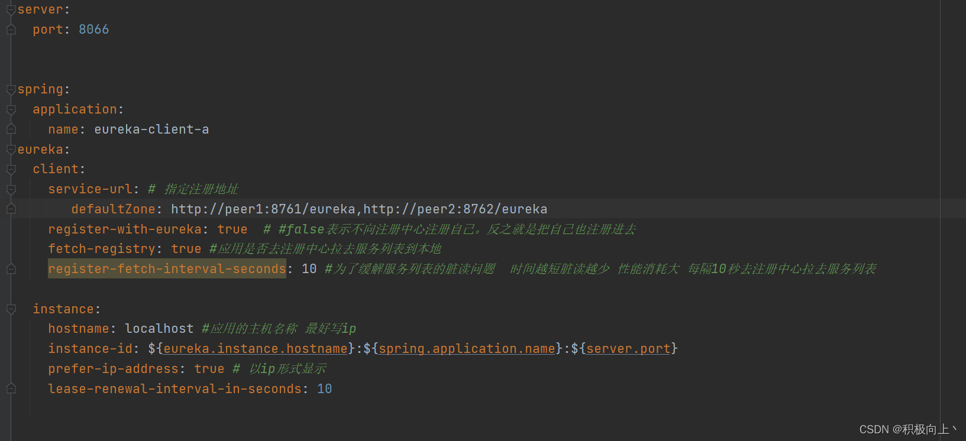Click the comment '以ip形式显示'
The width and height of the screenshot is (966, 441).
[x=287, y=369]
